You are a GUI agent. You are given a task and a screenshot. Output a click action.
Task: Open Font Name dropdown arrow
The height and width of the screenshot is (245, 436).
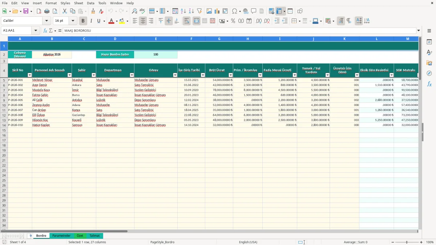point(46,21)
